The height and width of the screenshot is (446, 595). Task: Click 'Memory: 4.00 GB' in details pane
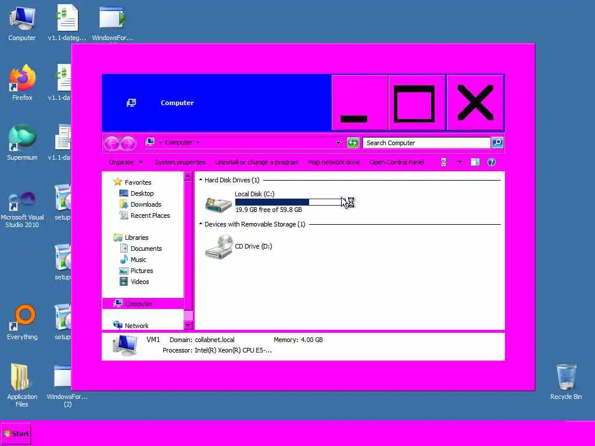pyautogui.click(x=298, y=340)
